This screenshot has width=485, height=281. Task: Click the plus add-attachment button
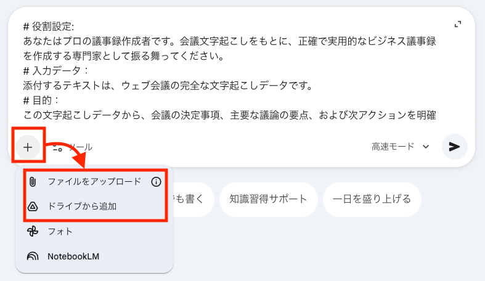tap(28, 147)
